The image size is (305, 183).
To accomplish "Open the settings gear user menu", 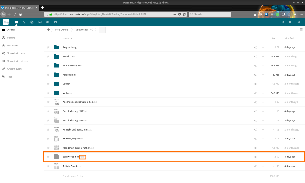I will (299, 22).
